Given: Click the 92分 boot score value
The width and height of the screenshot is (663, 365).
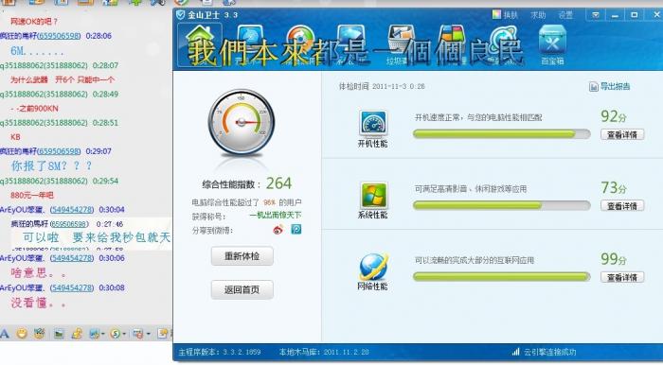Looking at the screenshot, I should click(x=614, y=116).
